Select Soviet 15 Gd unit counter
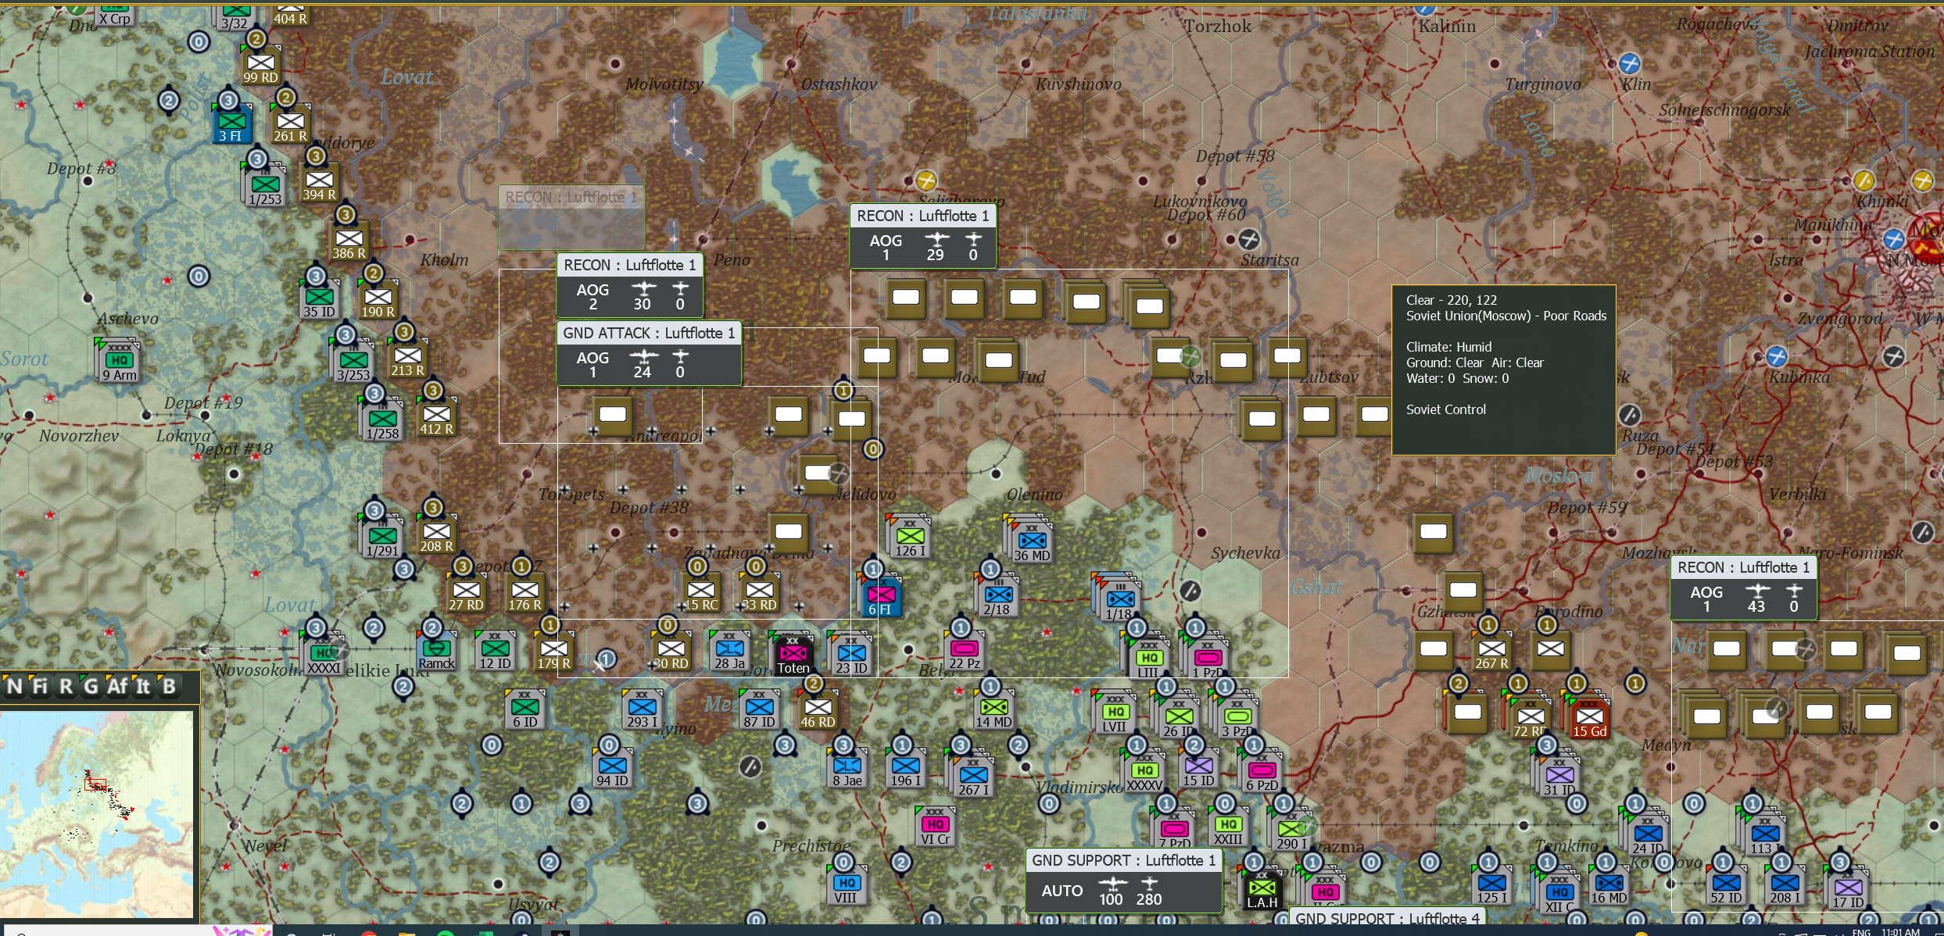The width and height of the screenshot is (1944, 936). tap(1589, 719)
